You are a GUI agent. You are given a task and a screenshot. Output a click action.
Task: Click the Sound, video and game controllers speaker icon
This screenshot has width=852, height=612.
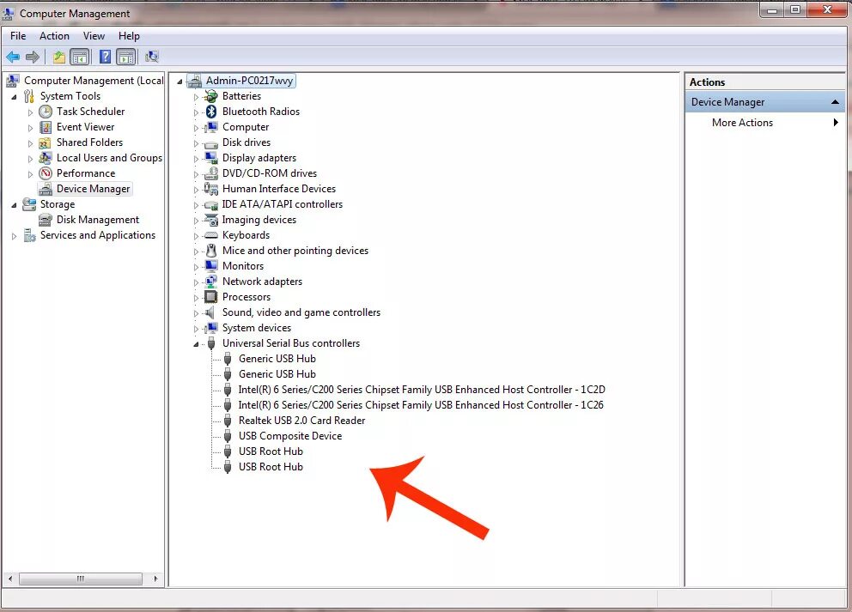click(210, 312)
